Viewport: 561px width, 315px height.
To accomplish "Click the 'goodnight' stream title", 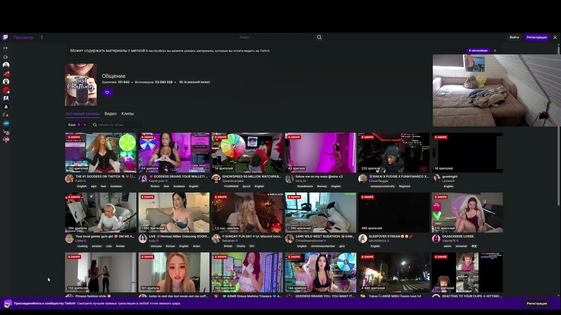I will (450, 176).
